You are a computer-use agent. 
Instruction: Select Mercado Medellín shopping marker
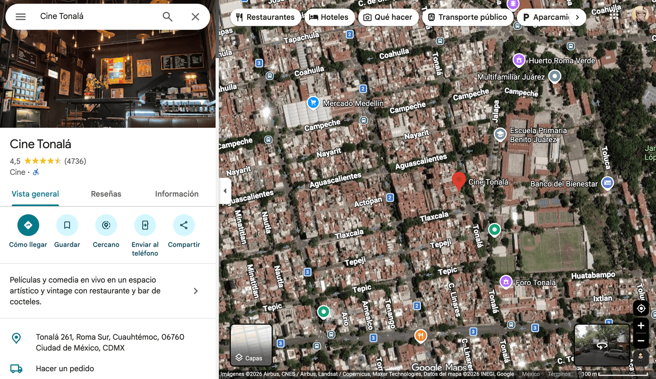point(313,102)
